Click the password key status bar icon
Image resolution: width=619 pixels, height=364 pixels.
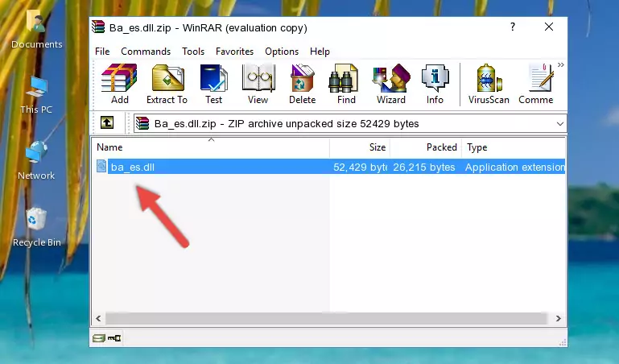(x=114, y=338)
